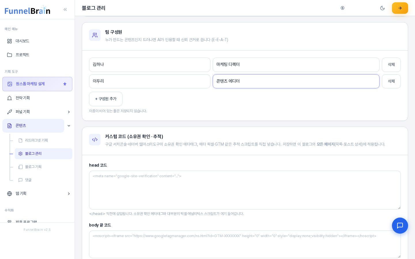Open 대시보드 in the main menu
Viewport: 415px width, 259px height.
click(x=37, y=41)
